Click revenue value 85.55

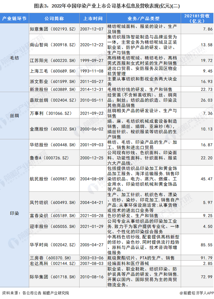coord(207,245)
